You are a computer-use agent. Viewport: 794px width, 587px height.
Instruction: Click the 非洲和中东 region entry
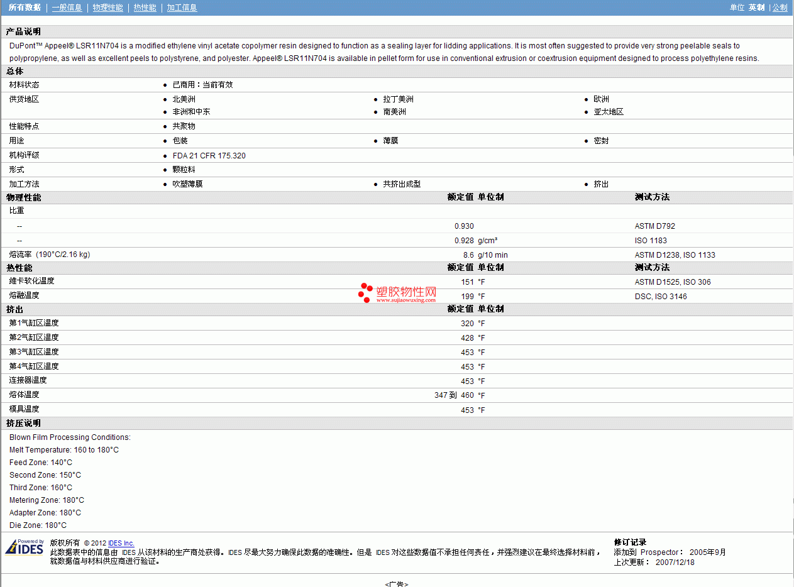(191, 112)
